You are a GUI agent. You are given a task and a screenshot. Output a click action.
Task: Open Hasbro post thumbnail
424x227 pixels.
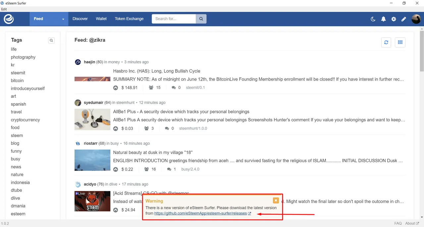92,79
